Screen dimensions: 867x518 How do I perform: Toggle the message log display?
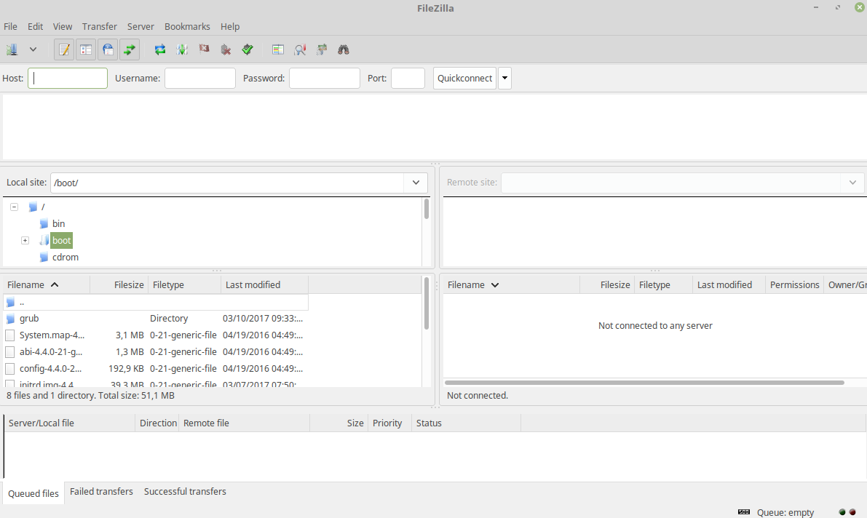click(64, 49)
